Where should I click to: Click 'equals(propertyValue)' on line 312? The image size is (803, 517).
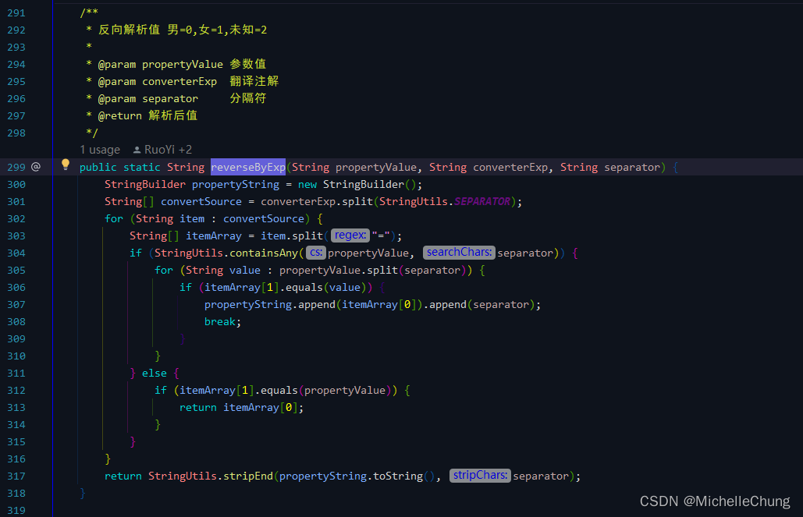point(326,390)
